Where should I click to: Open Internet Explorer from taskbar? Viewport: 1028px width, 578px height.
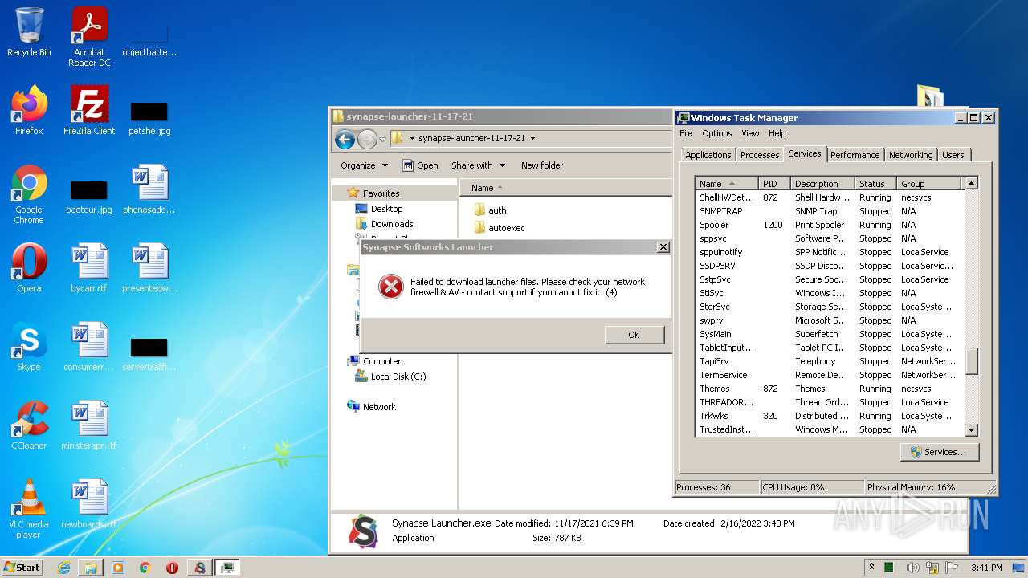coord(63,568)
